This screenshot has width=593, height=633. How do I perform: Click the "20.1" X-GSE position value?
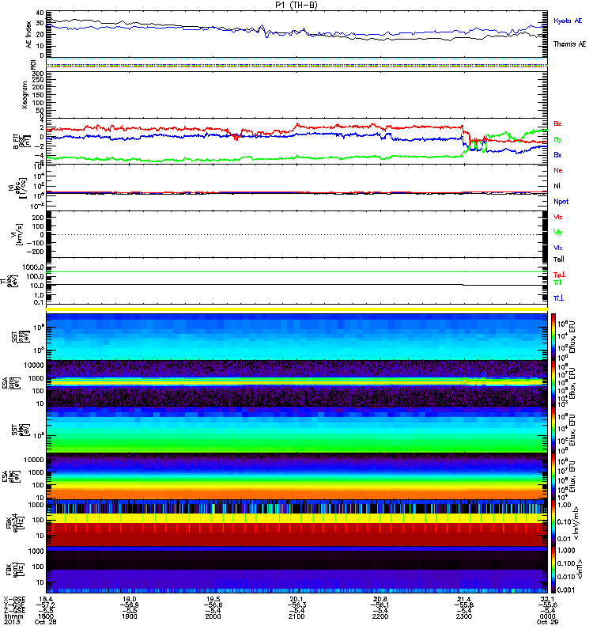tap(296, 599)
